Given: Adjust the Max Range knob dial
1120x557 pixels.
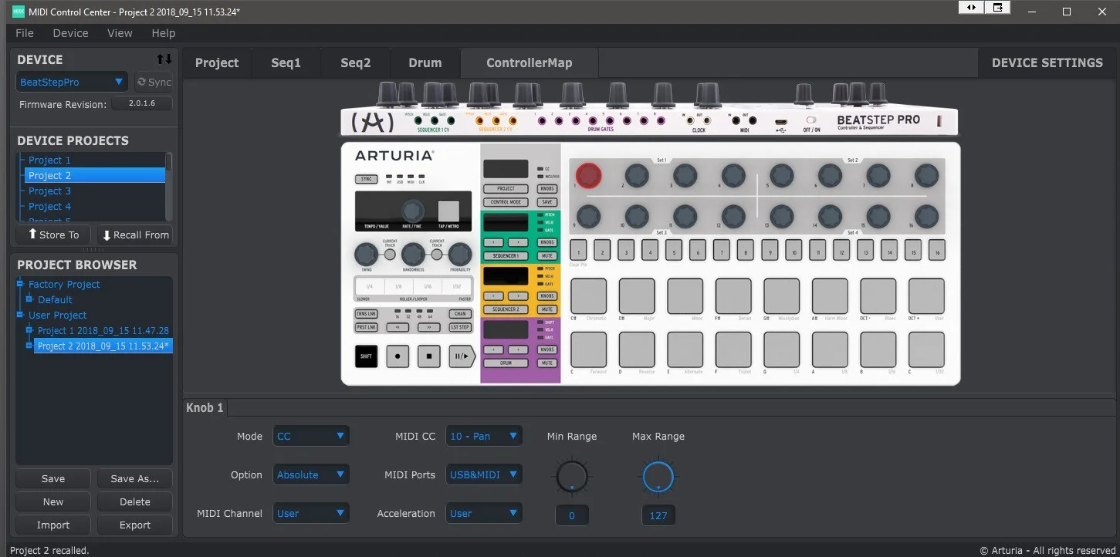Looking at the screenshot, I should 658,476.
